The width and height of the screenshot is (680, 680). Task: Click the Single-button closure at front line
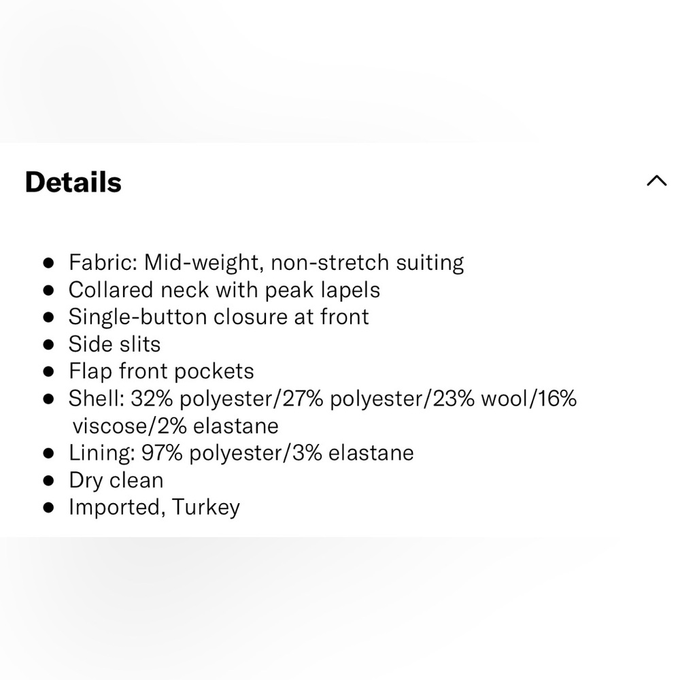click(x=218, y=317)
